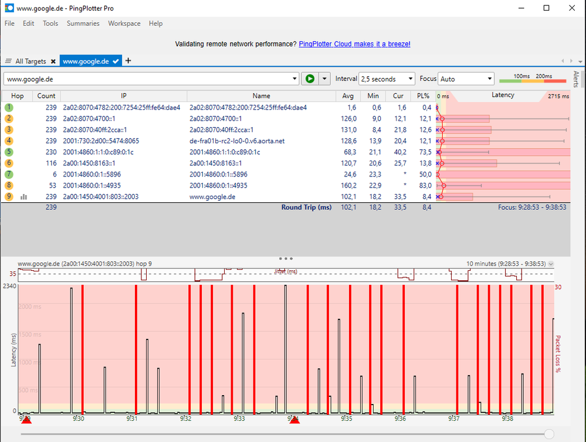The image size is (586, 442).
Task: Click the hamburger icon beside All Targets
Action: click(x=8, y=61)
